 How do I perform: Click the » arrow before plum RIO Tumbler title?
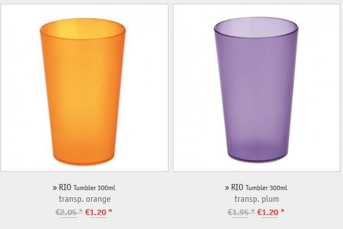tap(227, 188)
